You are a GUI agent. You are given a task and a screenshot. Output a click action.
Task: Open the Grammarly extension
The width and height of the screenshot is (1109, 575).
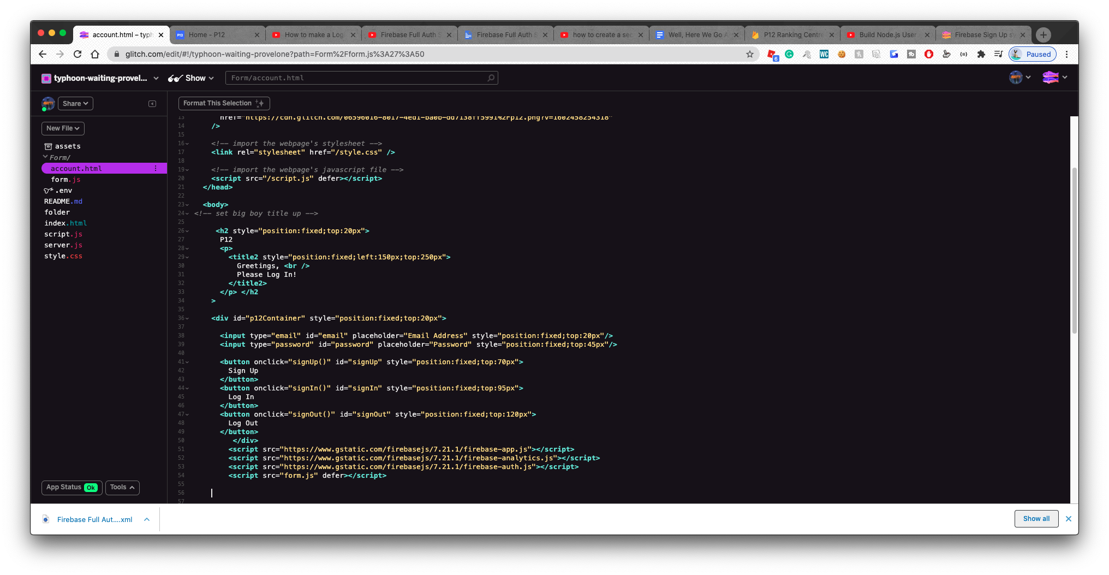[x=789, y=54]
